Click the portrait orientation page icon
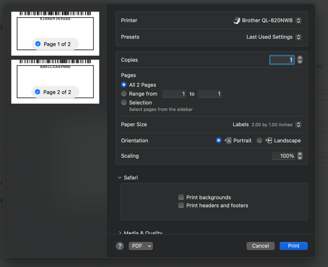Viewport: 328px width, 267px height. point(228,141)
